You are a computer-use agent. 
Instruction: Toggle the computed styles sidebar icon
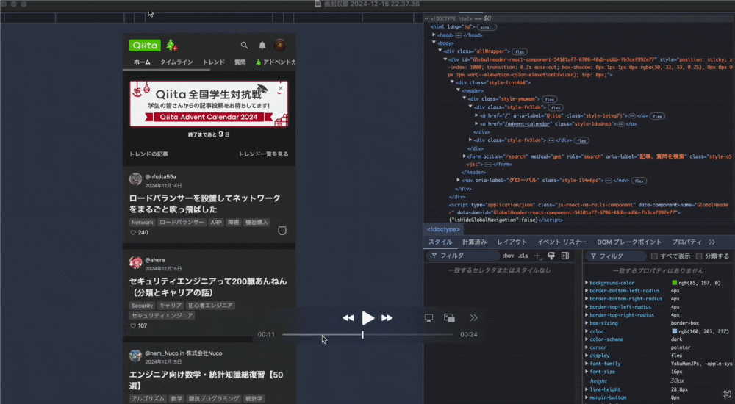coord(565,256)
